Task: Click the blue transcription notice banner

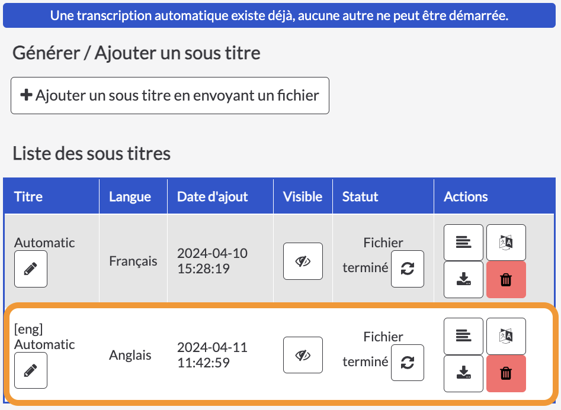Action: coord(279,15)
